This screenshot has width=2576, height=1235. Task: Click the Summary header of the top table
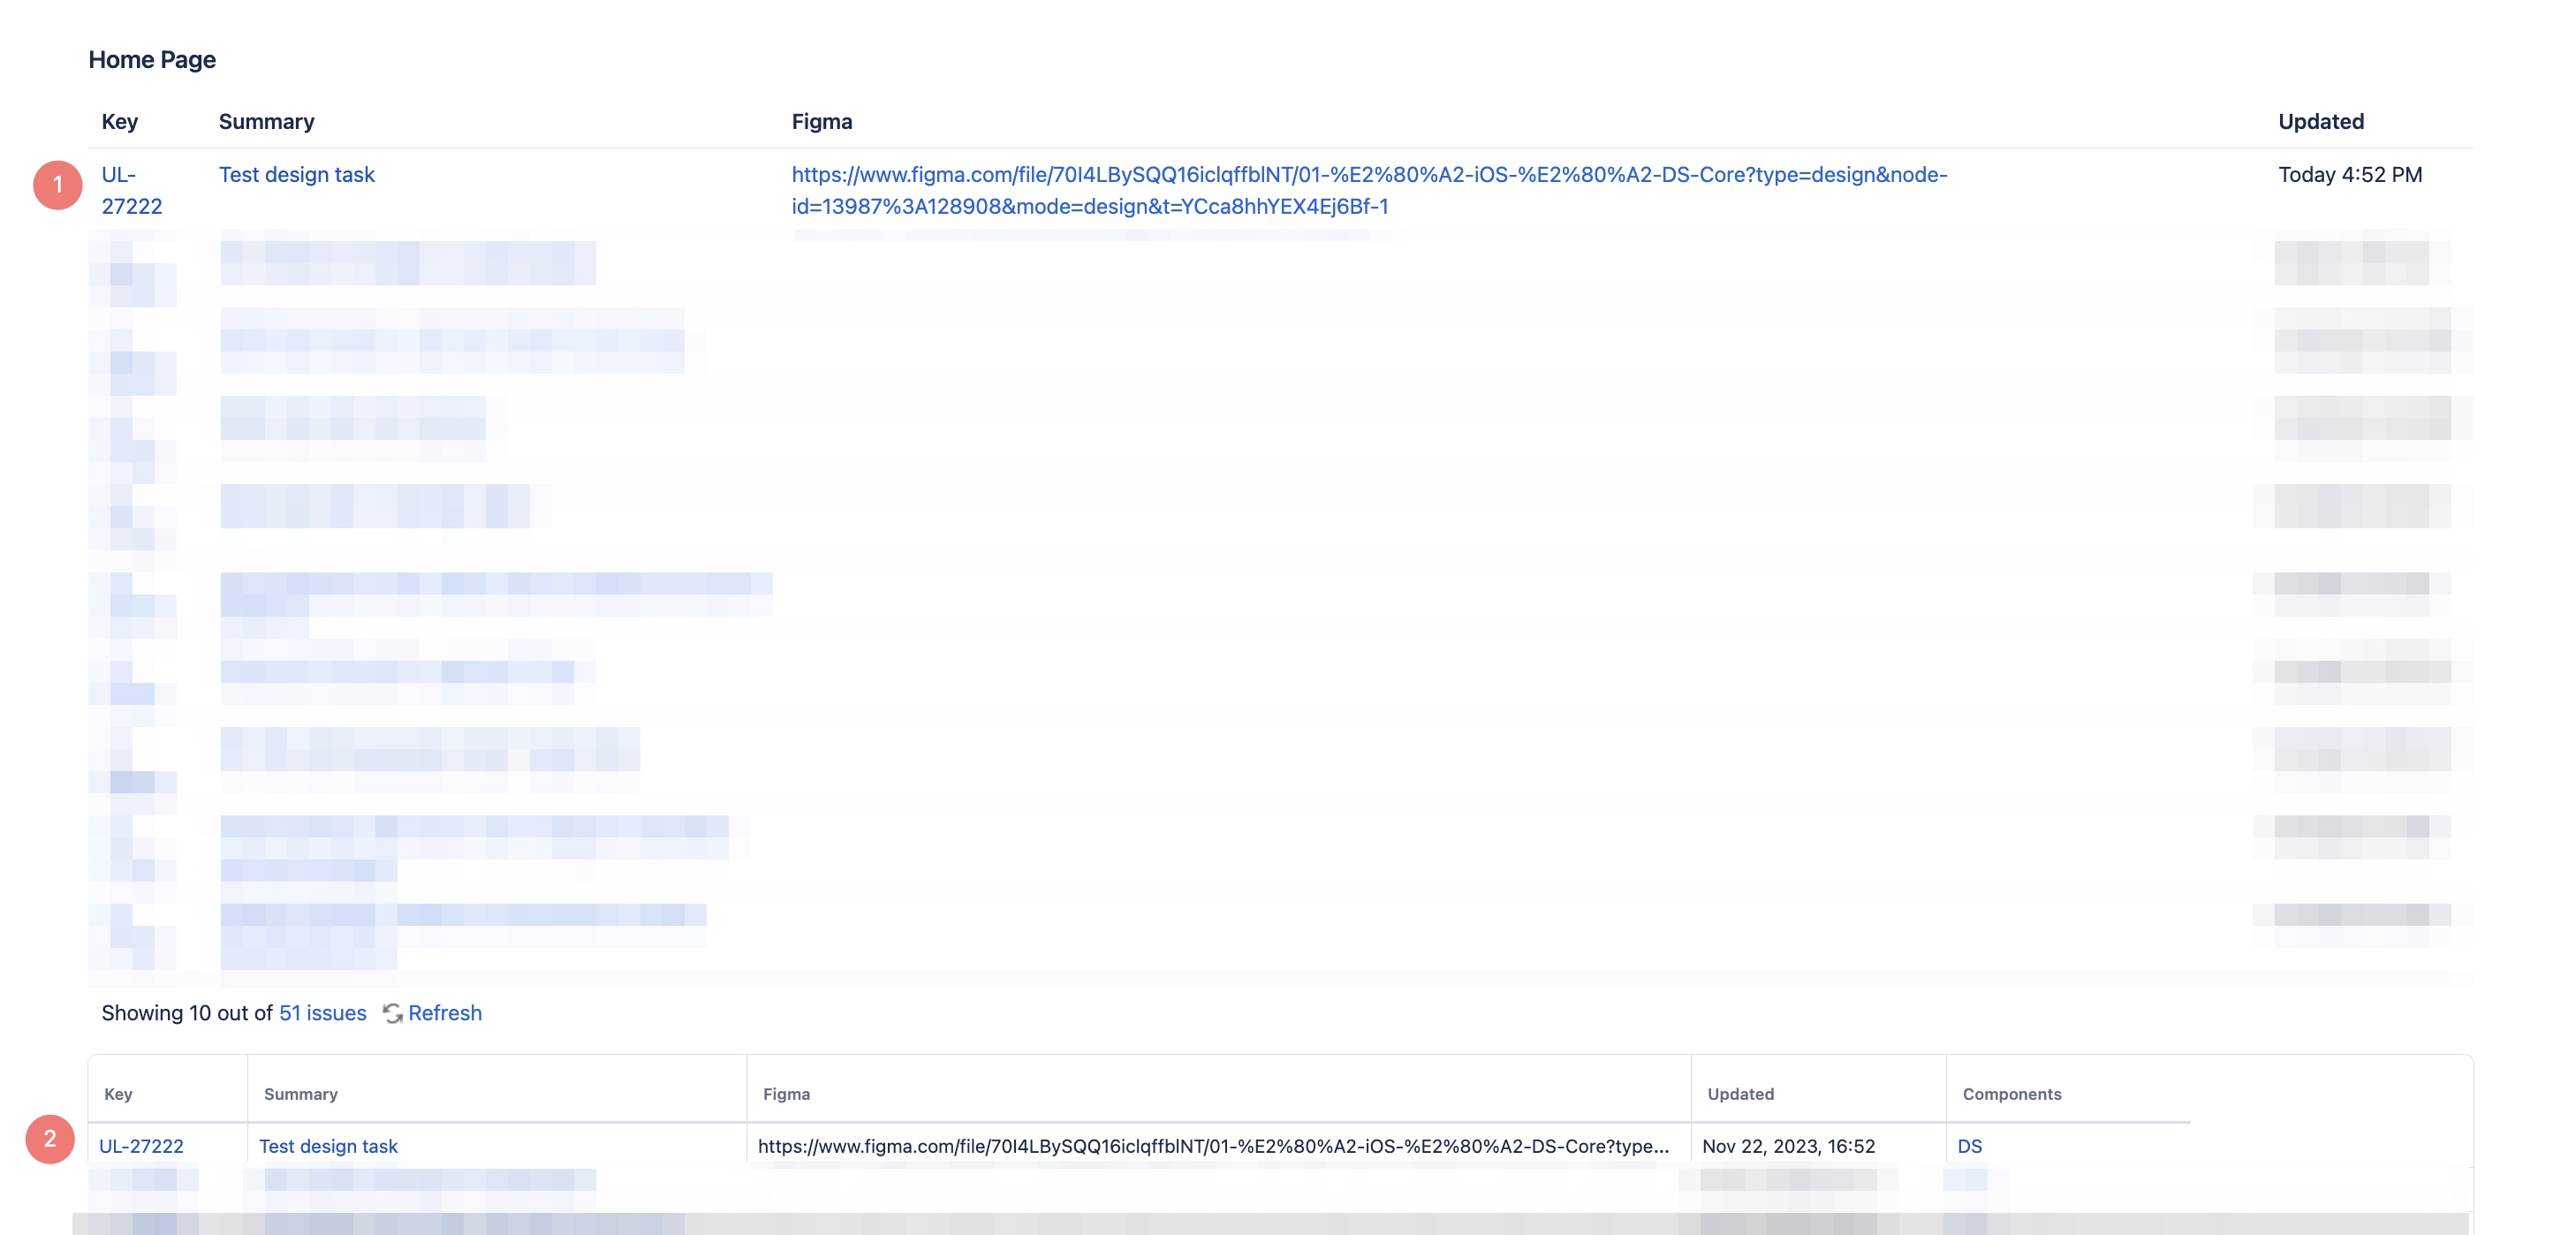(266, 121)
